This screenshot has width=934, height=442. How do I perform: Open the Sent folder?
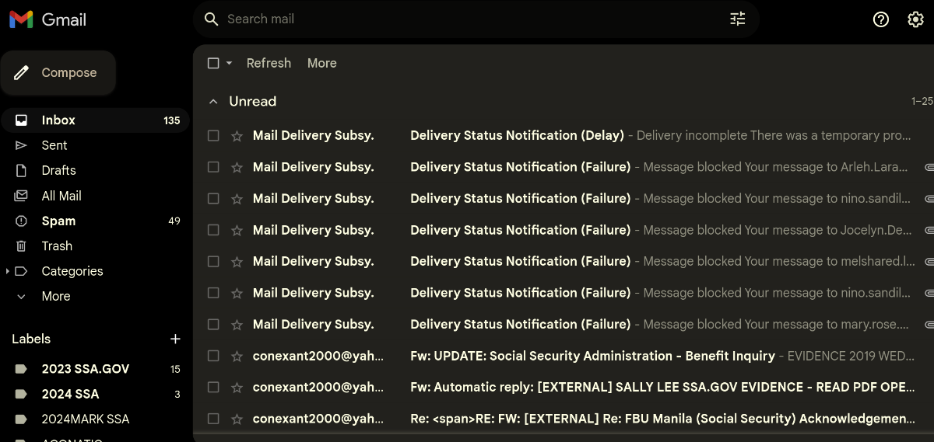(x=54, y=145)
